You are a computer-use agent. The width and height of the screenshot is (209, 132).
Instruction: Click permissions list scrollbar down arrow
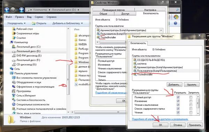[198, 114]
